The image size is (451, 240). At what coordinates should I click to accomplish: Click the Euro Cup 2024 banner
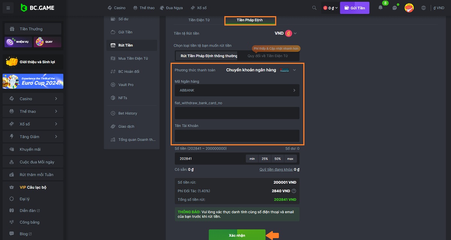33,81
